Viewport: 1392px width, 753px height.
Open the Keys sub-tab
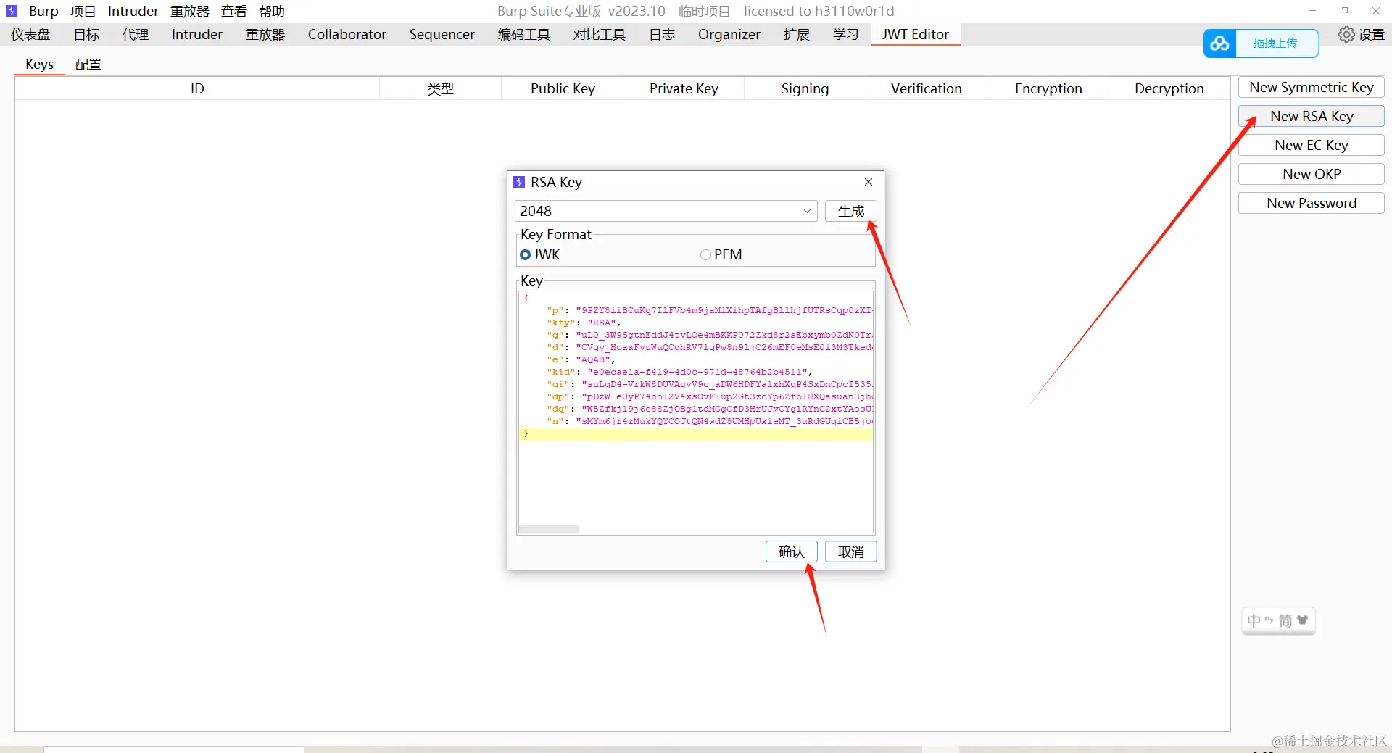click(x=40, y=64)
